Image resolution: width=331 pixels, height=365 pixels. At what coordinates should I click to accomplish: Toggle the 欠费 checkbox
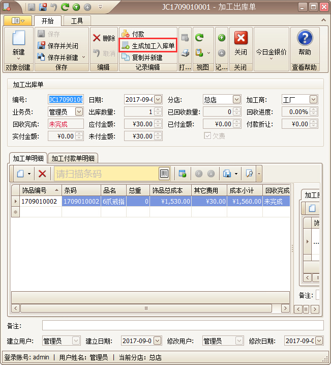[x=207, y=136]
